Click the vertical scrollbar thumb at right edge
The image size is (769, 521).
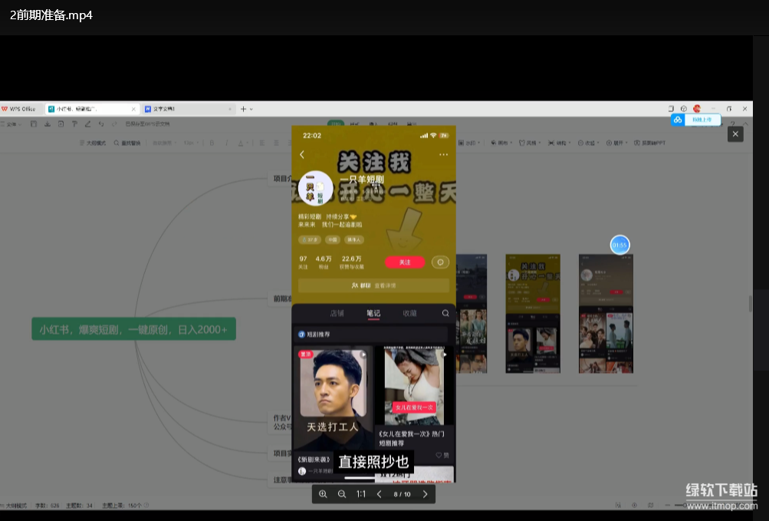coord(750,303)
